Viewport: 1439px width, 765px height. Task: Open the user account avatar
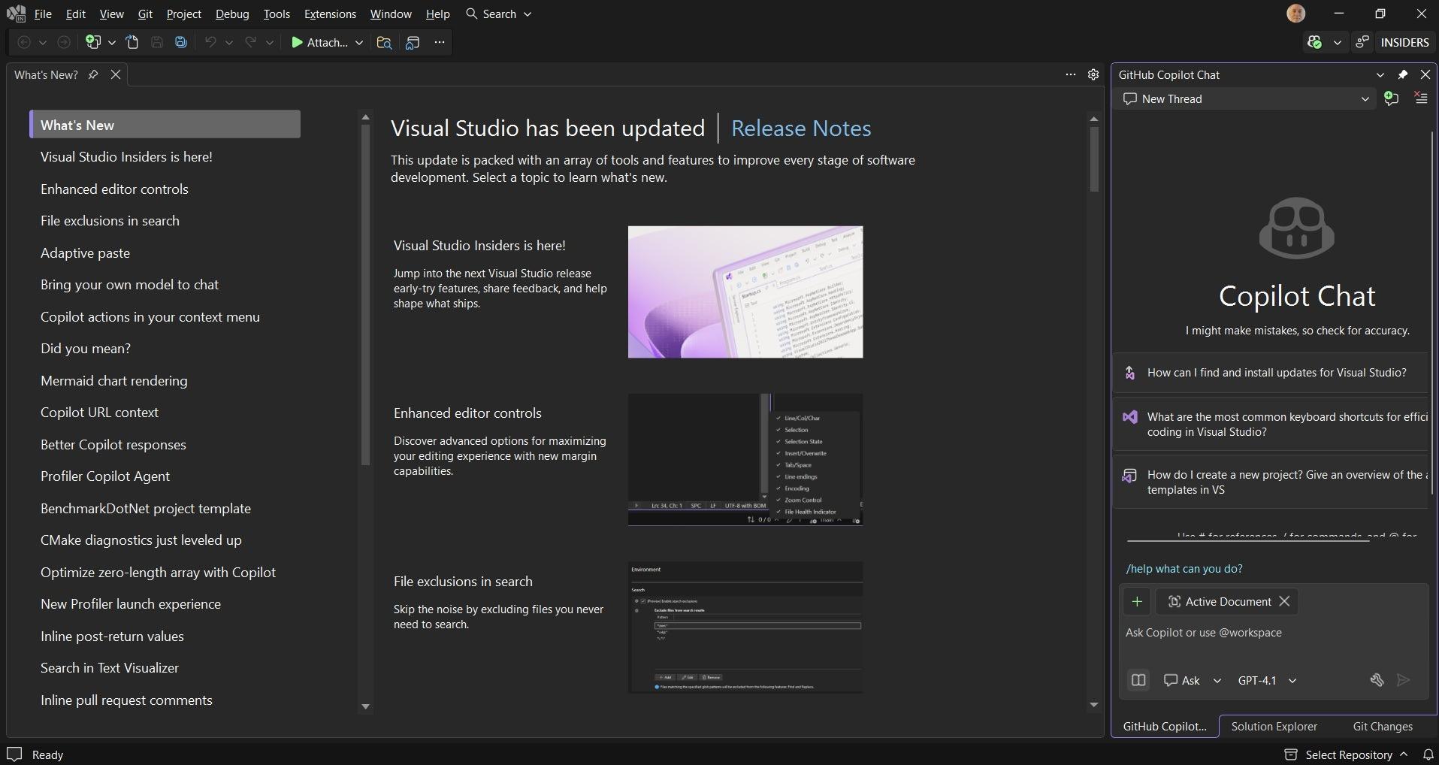click(1296, 14)
